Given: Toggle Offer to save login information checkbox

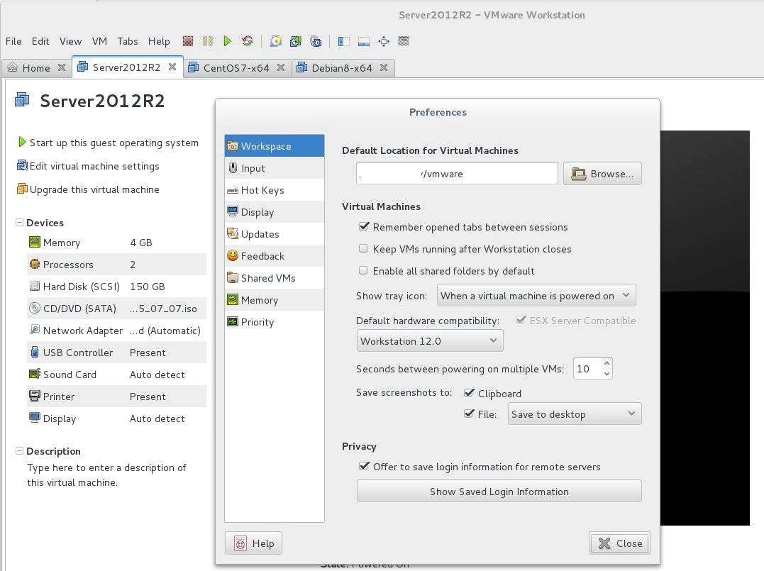Looking at the screenshot, I should 363,466.
